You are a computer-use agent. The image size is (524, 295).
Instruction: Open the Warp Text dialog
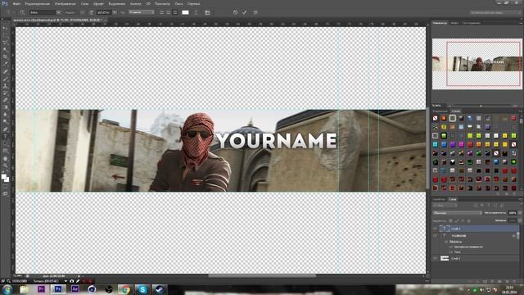coord(196,12)
